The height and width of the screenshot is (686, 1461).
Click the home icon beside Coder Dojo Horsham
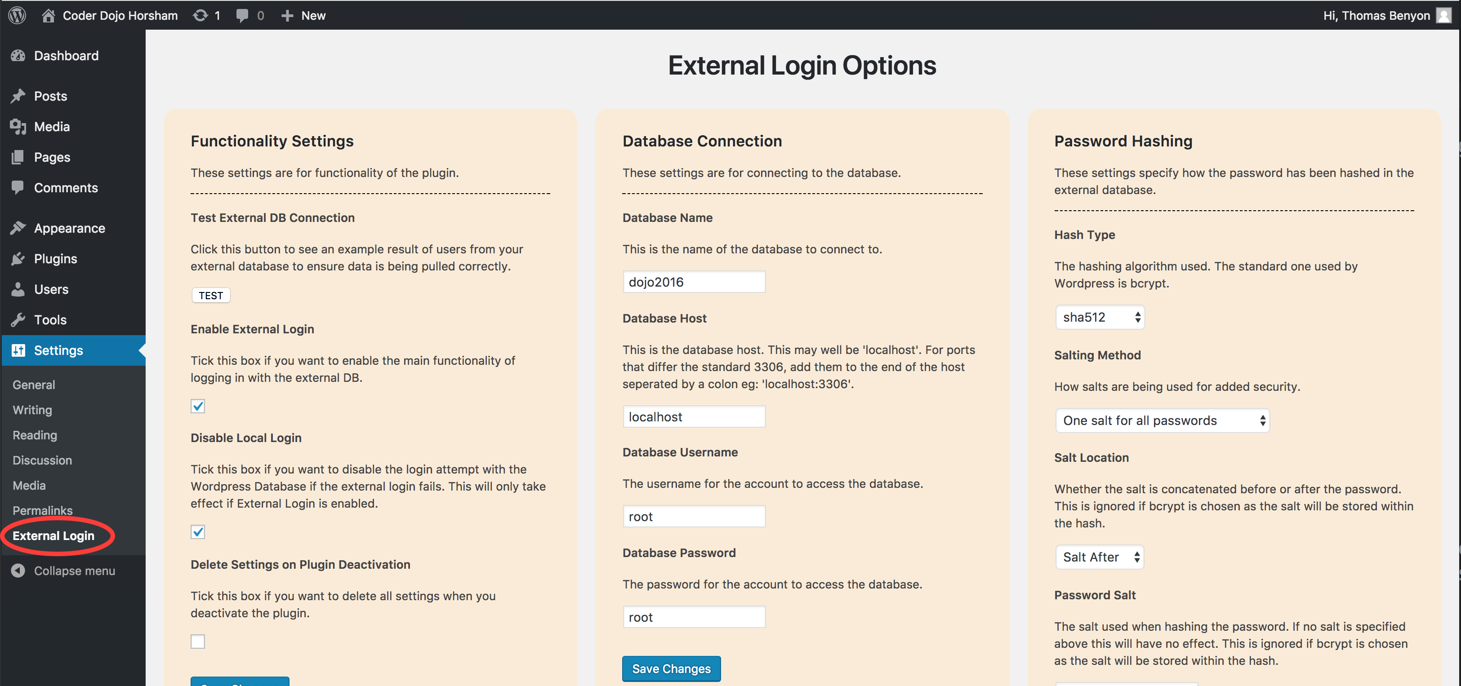click(48, 15)
